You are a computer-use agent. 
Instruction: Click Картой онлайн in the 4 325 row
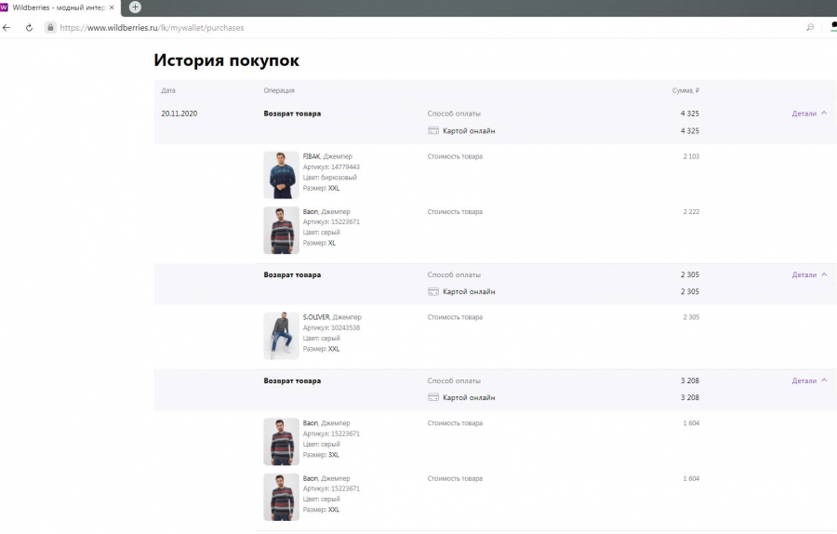(469, 131)
